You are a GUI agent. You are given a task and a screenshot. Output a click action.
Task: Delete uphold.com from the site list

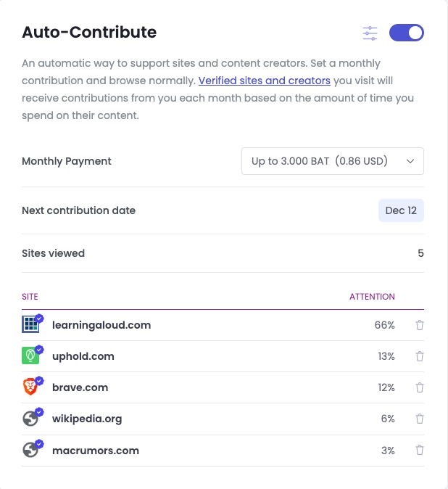(420, 356)
